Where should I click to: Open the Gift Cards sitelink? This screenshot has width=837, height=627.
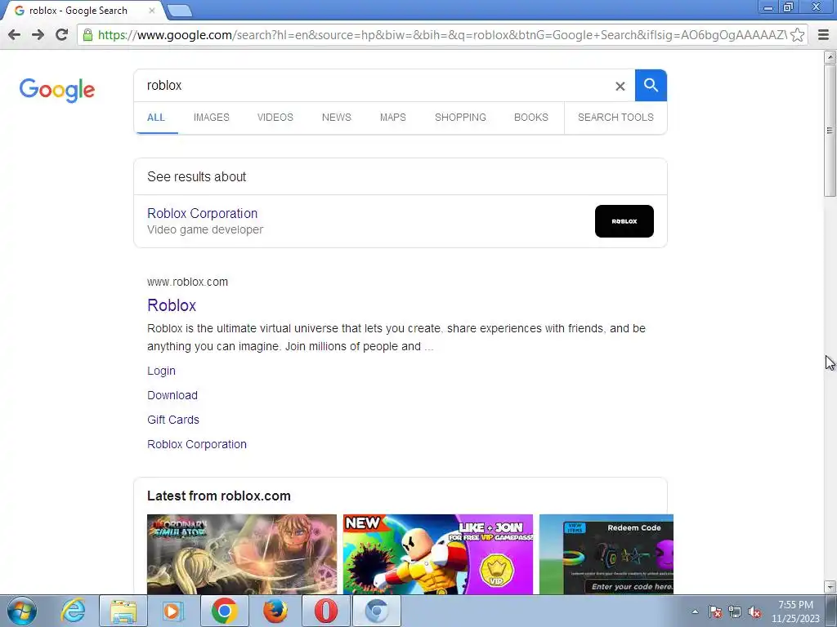point(173,420)
